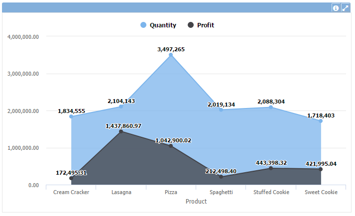
Task: Click the Cream Cracker x-axis label
Action: tap(71, 192)
